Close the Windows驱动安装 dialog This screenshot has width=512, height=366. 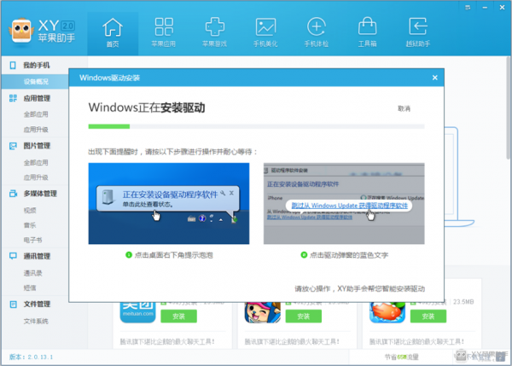[x=434, y=78]
